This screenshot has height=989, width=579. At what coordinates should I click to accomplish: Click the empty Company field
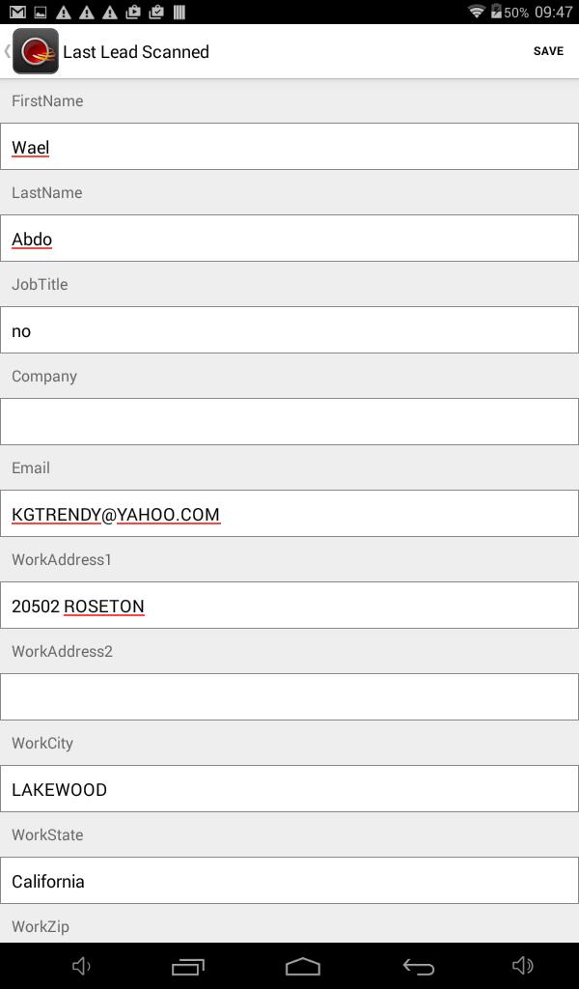tap(289, 422)
